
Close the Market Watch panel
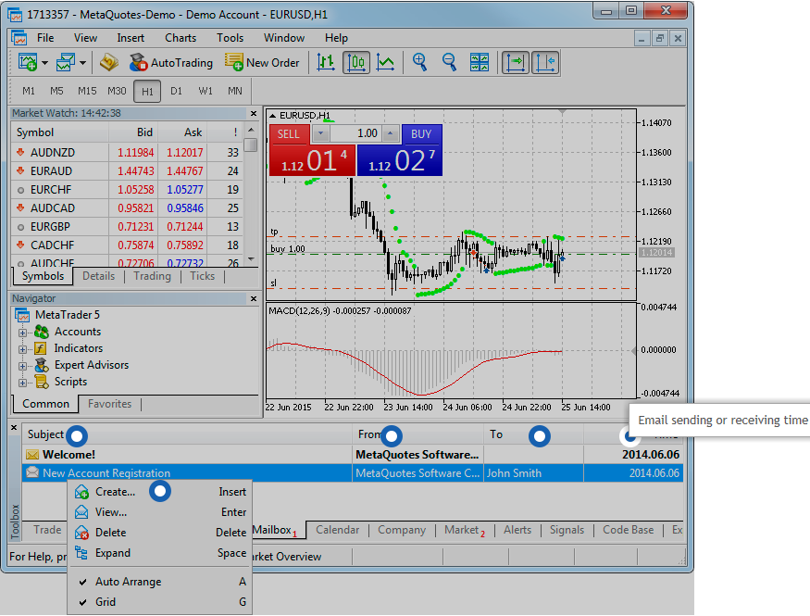coord(253,113)
